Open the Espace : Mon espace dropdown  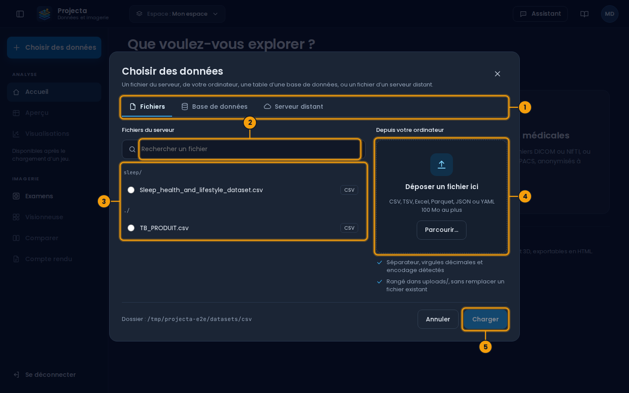[x=177, y=14]
